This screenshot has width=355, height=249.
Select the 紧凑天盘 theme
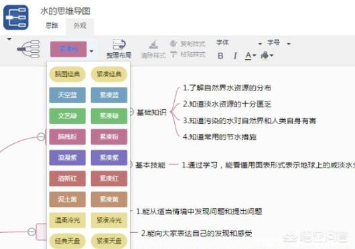[x=109, y=241]
